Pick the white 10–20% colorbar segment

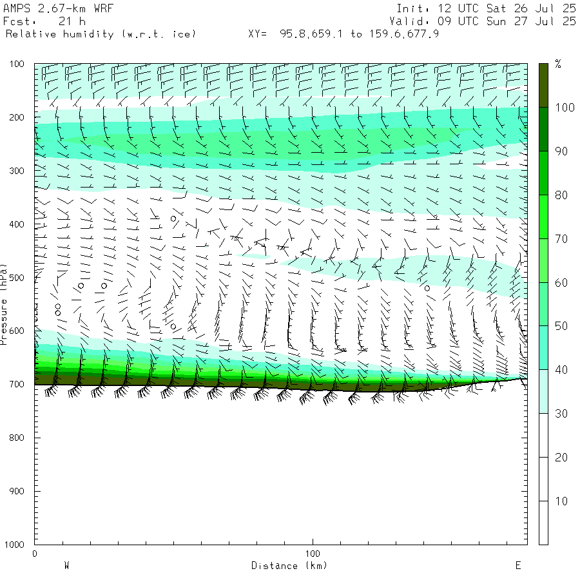(543, 479)
